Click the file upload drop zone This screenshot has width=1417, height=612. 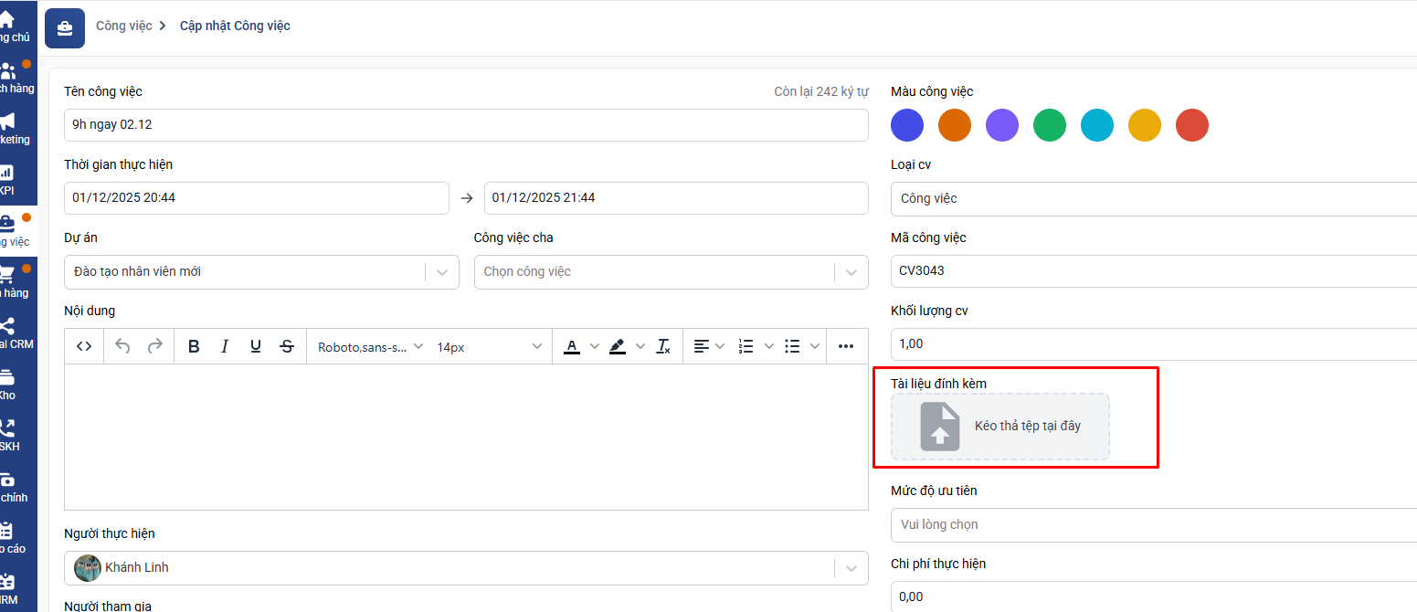1000,427
